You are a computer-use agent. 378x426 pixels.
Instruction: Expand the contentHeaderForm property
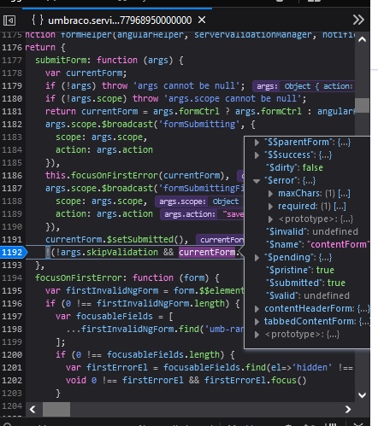click(x=257, y=309)
